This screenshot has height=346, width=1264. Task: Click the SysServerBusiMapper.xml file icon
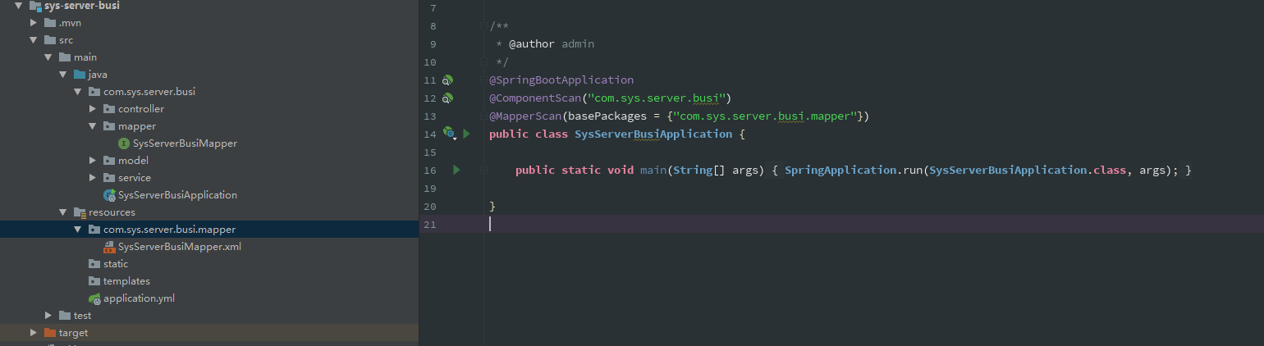pos(109,247)
